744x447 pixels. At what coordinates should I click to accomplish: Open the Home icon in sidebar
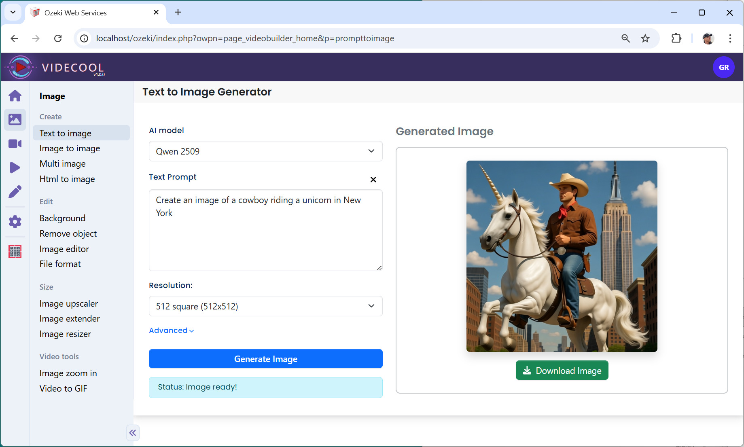[15, 96]
